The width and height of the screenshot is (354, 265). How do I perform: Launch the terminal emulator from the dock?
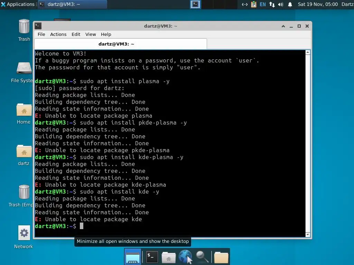tap(152, 257)
